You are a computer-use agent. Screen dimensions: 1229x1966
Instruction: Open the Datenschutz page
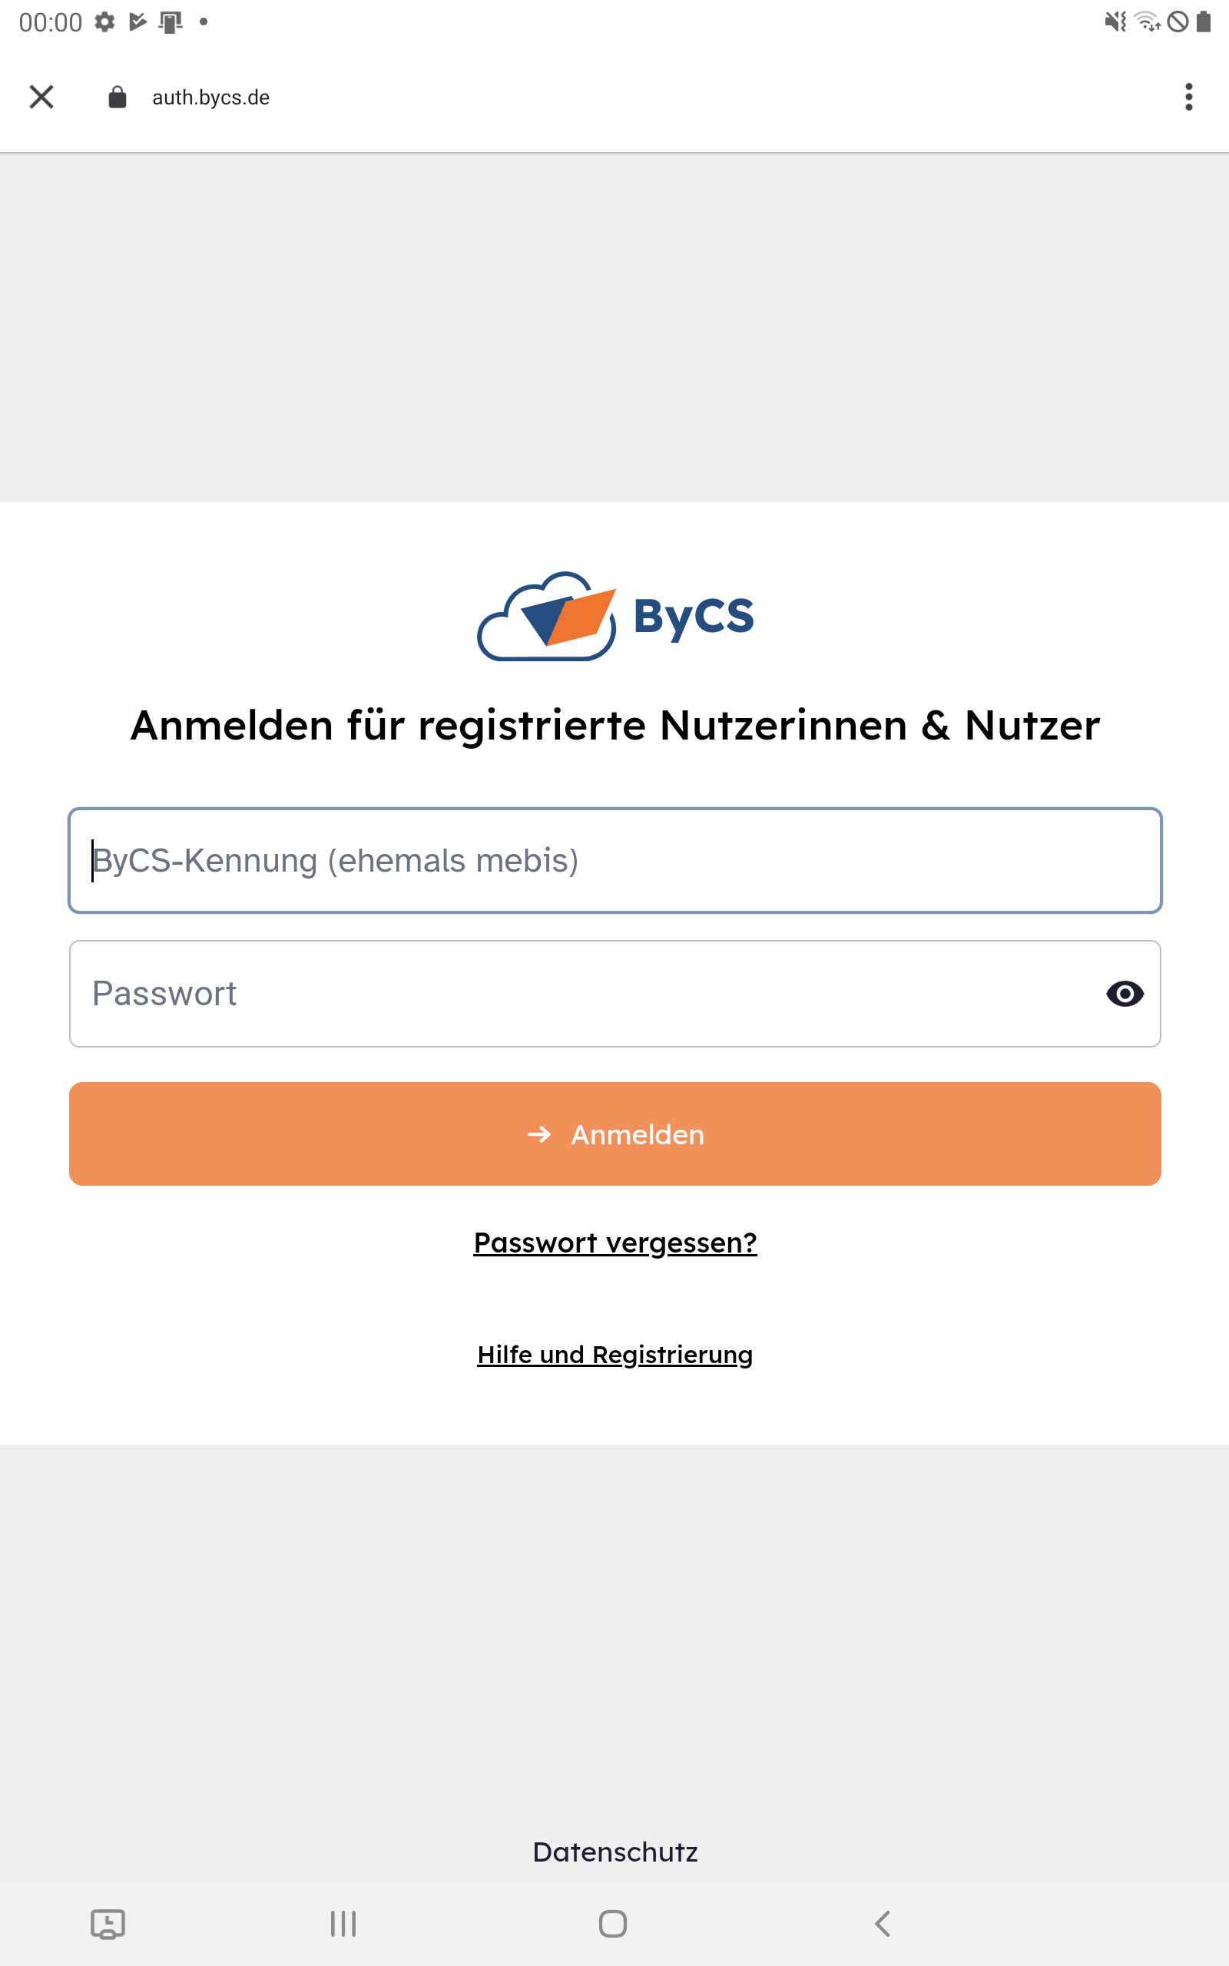pos(614,1852)
